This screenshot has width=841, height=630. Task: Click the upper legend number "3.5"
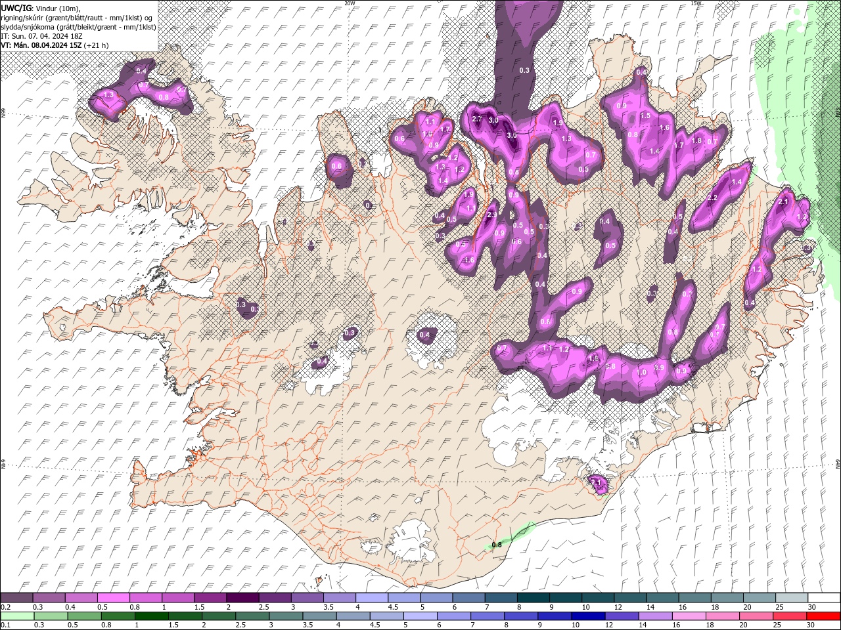(329, 608)
